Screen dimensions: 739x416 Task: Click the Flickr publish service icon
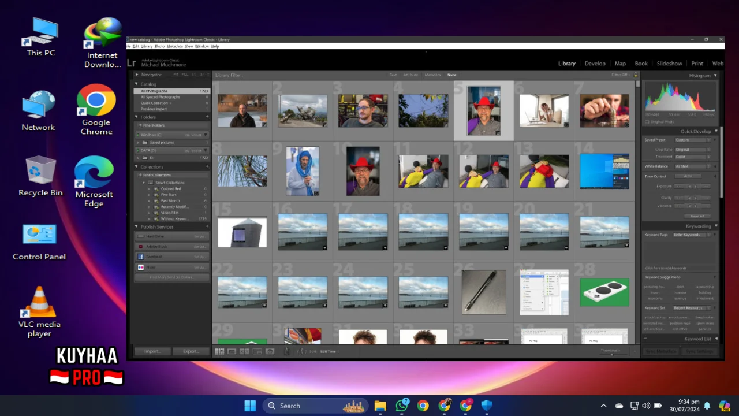141,268
